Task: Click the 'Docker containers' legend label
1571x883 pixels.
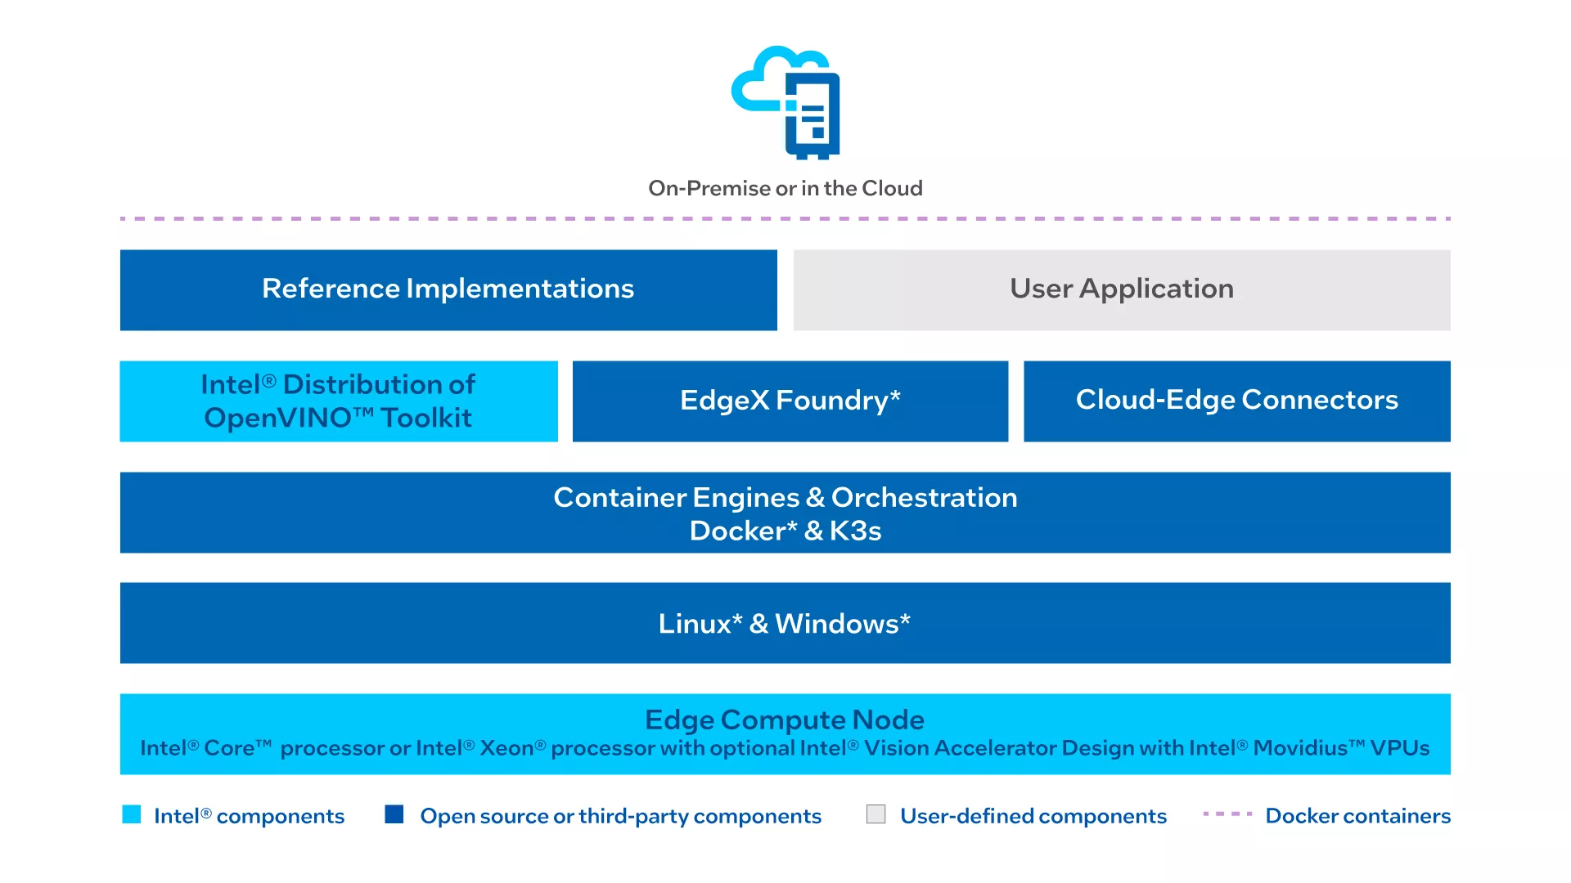Action: (x=1358, y=816)
